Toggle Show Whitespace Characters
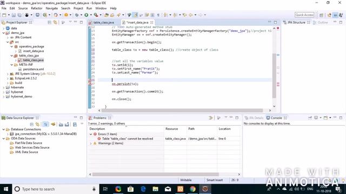 pos(158,15)
